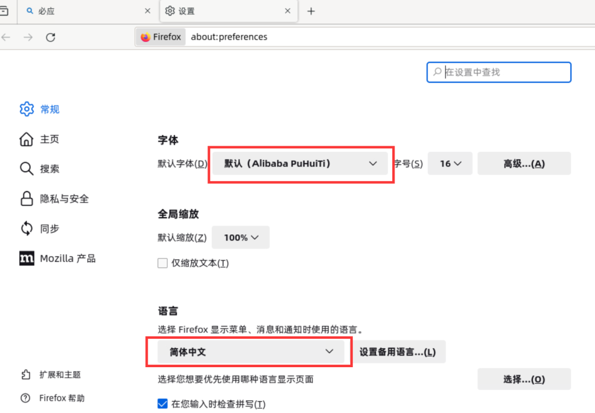The height and width of the screenshot is (413, 595).
Task: Click the house icon beside 主页
Action: click(x=26, y=139)
